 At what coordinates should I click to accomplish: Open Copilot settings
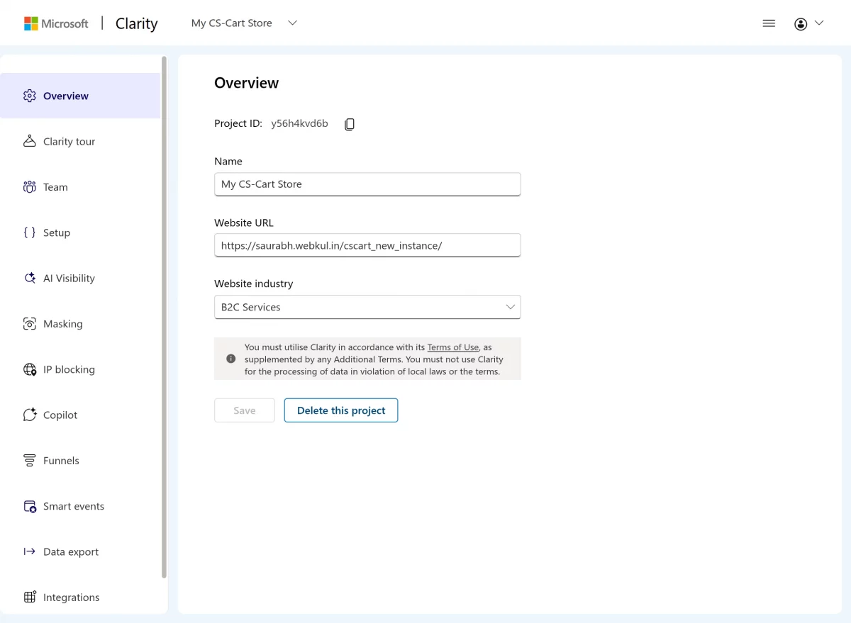click(x=80, y=415)
